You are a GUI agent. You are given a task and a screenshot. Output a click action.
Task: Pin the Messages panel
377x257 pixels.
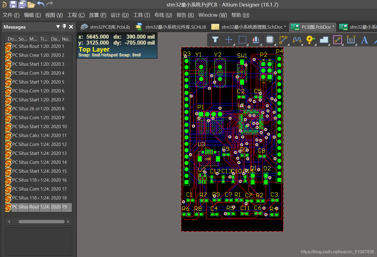click(64, 26)
